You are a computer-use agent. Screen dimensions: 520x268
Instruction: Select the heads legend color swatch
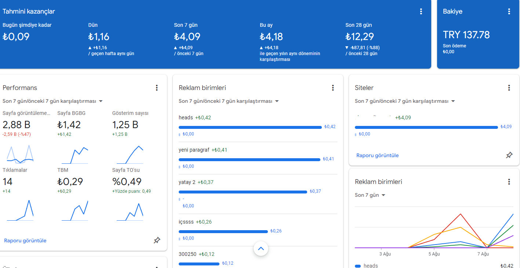pyautogui.click(x=358, y=266)
